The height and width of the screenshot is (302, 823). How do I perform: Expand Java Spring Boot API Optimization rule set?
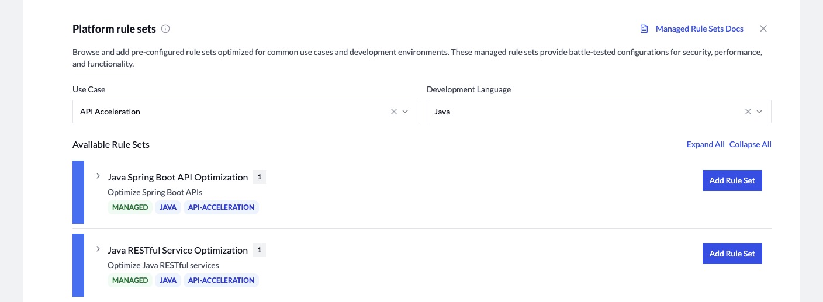(x=98, y=176)
